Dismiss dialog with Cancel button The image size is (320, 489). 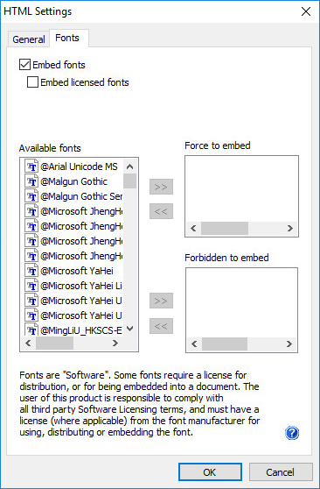tap(281, 472)
